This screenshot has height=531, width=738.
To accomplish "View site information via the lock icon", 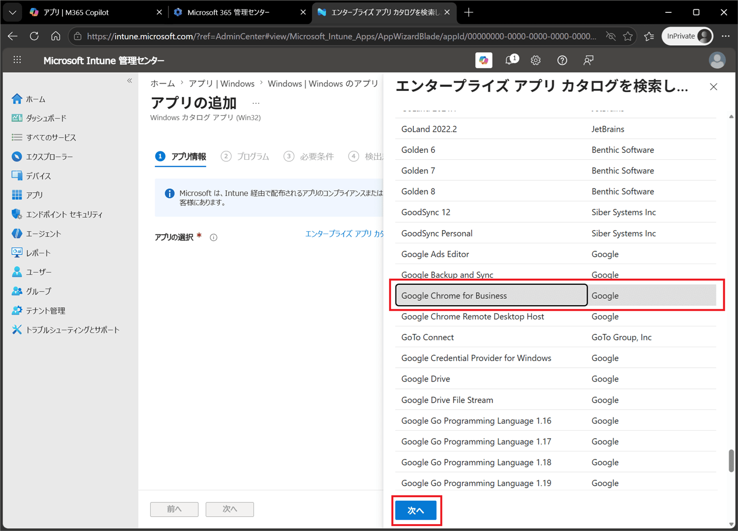I will click(78, 36).
